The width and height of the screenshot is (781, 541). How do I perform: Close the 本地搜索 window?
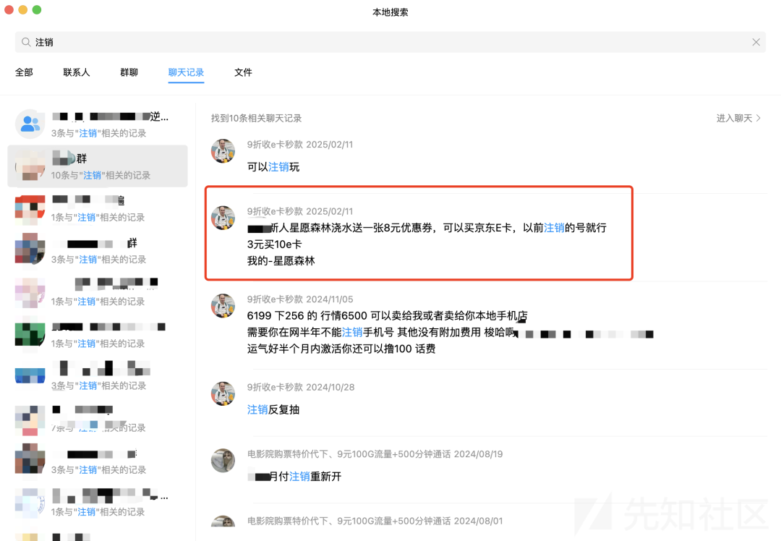tap(9, 10)
